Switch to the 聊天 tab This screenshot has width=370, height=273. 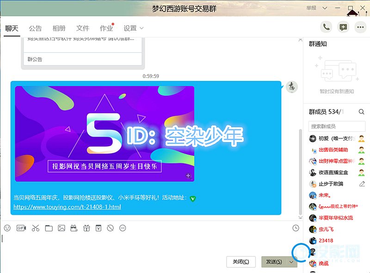(12, 29)
